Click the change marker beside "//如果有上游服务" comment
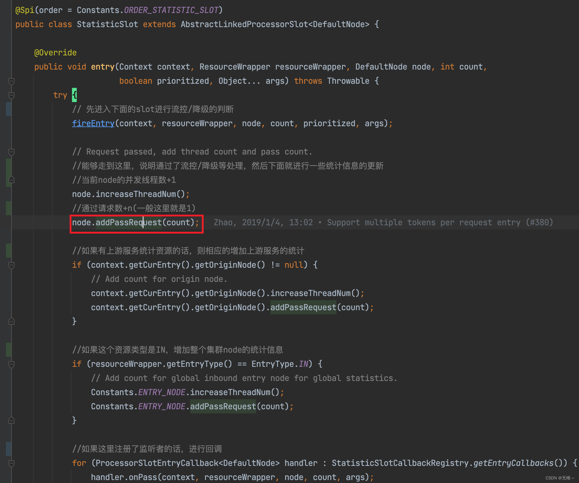579x483 pixels. click(x=9, y=251)
